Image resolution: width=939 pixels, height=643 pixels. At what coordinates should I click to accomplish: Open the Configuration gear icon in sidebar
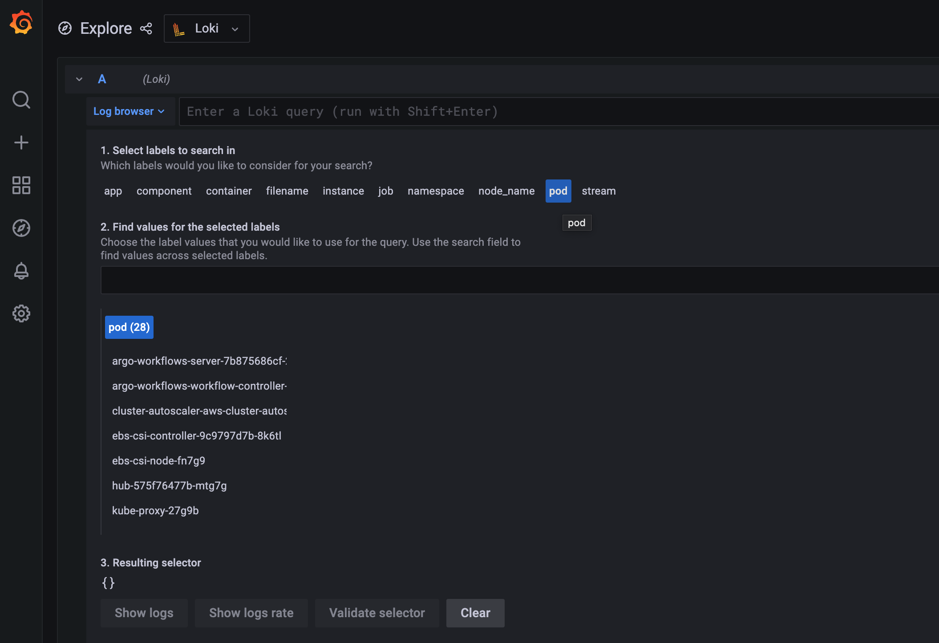[21, 313]
